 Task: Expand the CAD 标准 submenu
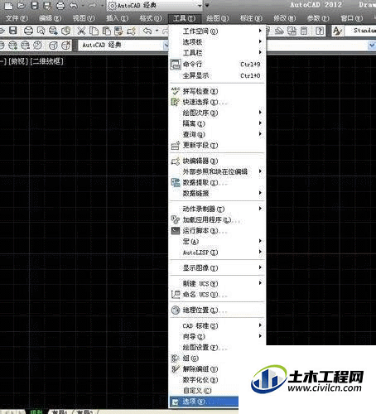coord(217,326)
